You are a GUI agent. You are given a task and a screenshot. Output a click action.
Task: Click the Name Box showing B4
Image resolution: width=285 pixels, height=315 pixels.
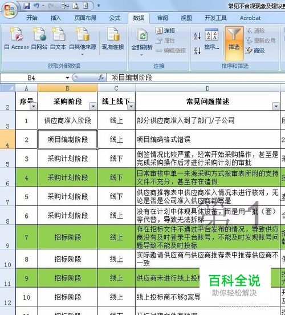[32, 78]
